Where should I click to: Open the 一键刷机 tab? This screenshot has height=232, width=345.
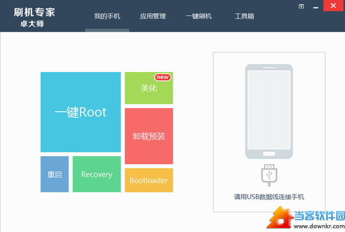tap(199, 16)
